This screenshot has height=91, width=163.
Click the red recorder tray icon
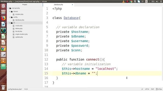[127, 2]
